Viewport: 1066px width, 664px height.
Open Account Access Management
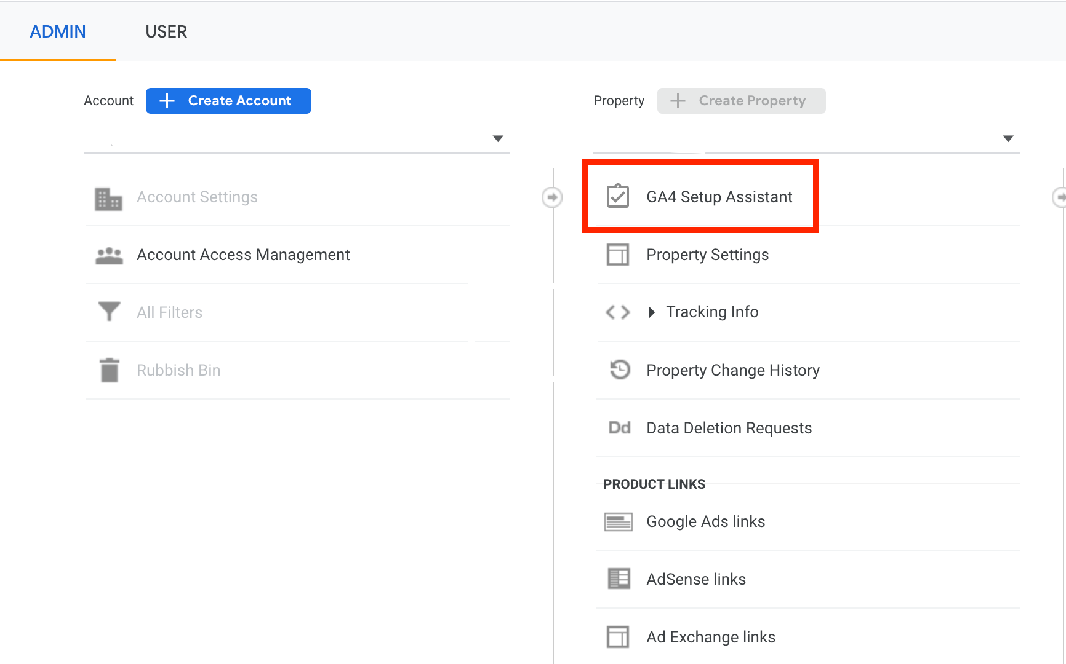pyautogui.click(x=243, y=255)
